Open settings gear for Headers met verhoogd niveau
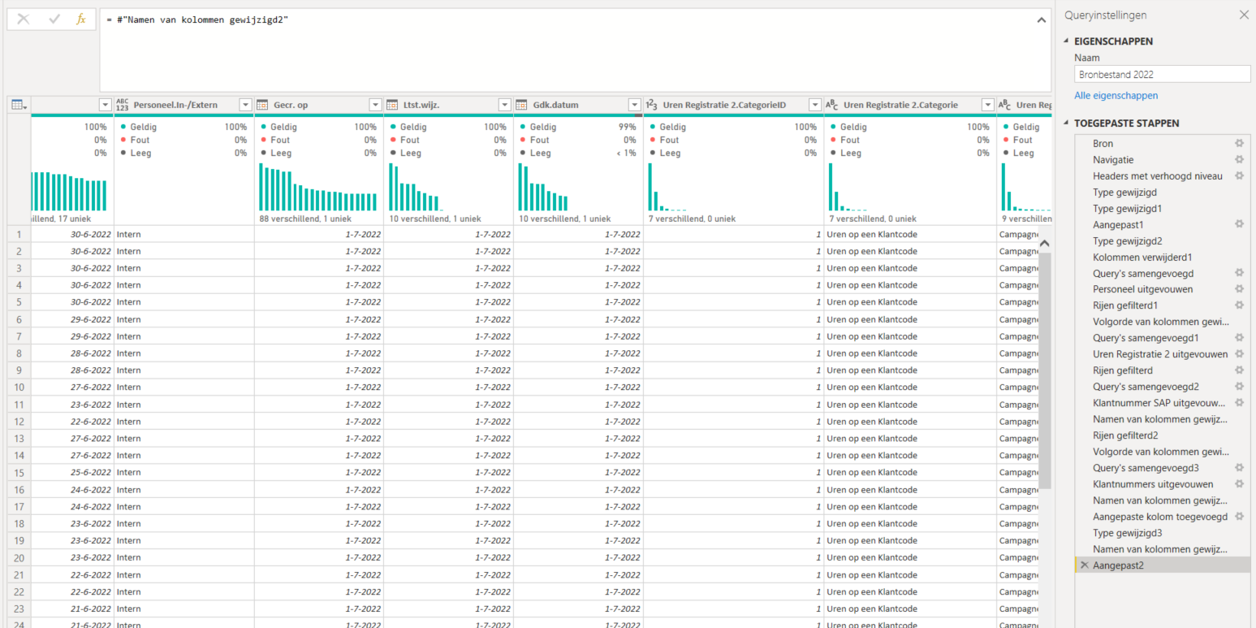The image size is (1256, 628). [1239, 175]
